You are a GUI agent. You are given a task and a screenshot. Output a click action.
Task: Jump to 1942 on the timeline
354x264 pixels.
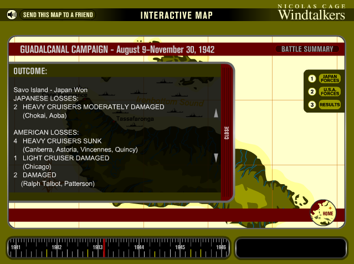(x=57, y=247)
